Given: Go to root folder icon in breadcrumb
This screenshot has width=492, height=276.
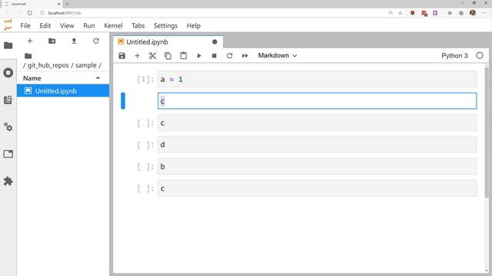Looking at the screenshot, I should 28,56.
